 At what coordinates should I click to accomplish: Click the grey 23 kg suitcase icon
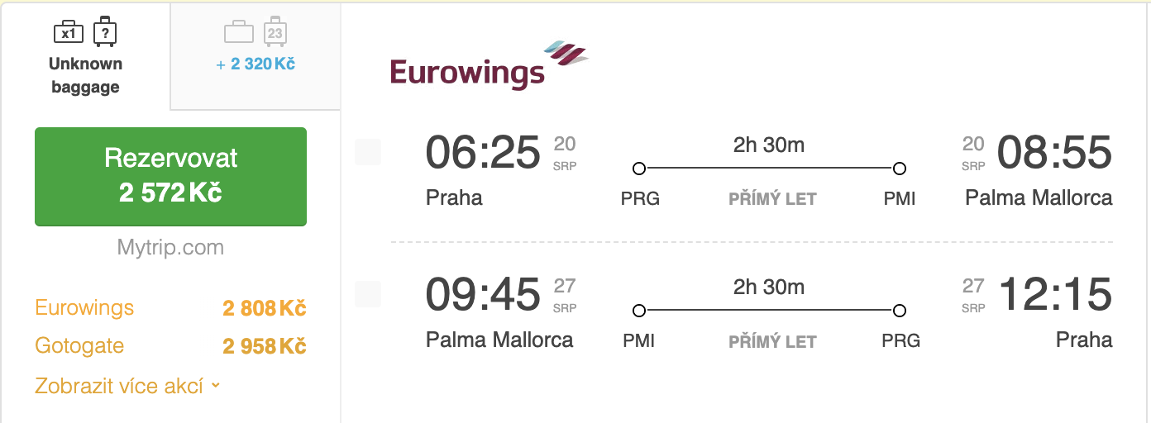coord(275,31)
